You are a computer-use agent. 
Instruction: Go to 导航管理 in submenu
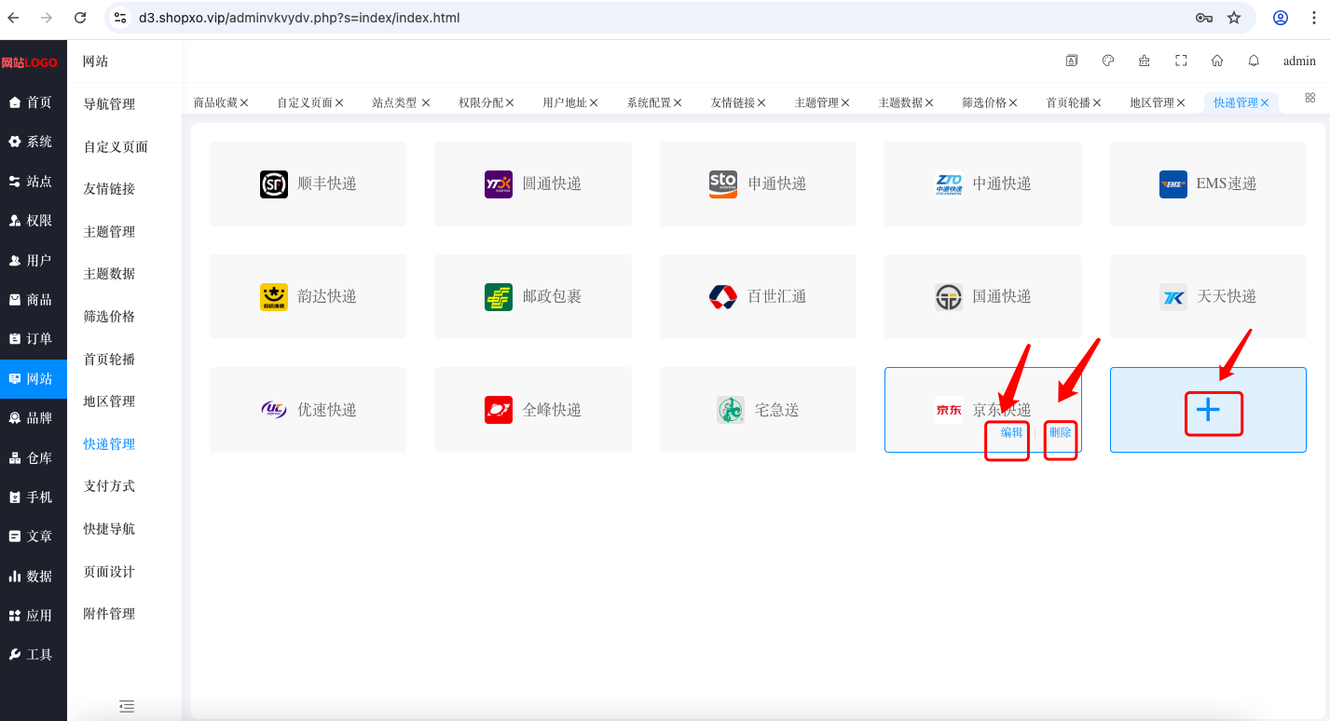110,104
